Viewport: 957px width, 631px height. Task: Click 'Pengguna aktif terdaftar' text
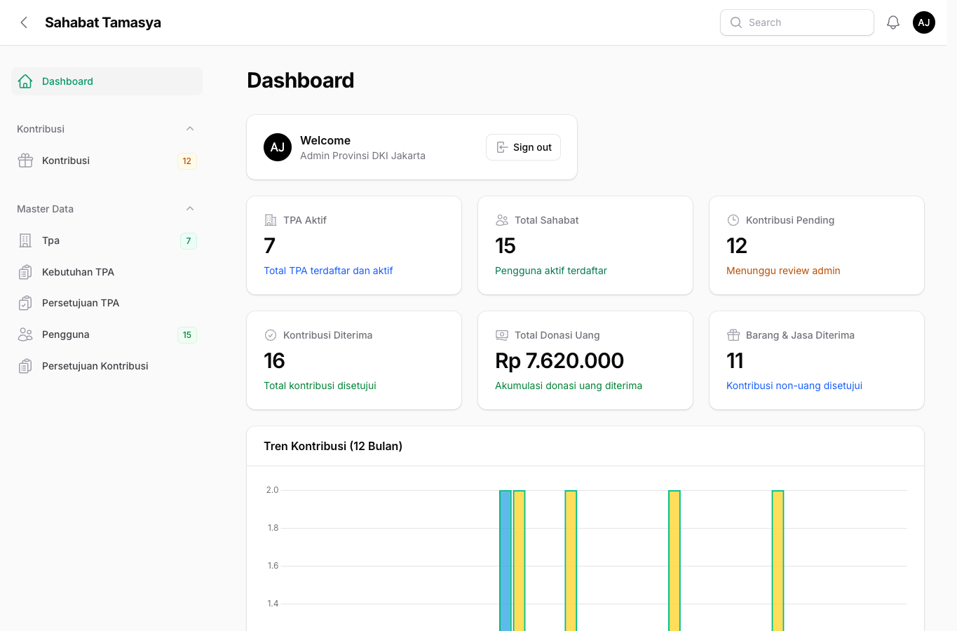pyautogui.click(x=551, y=271)
